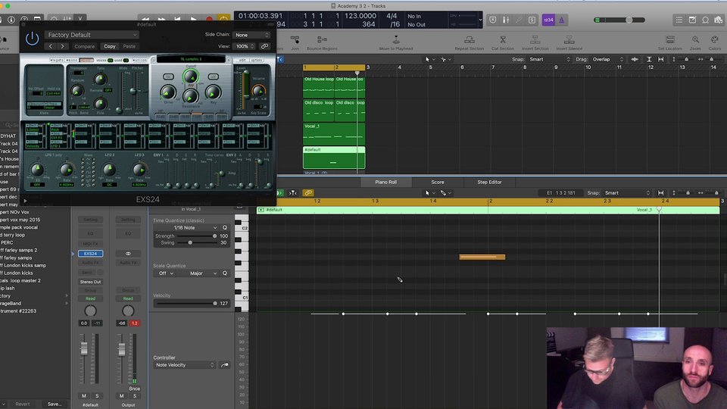
Task: Select 'London kicks samp' in library list
Action: pos(23,265)
